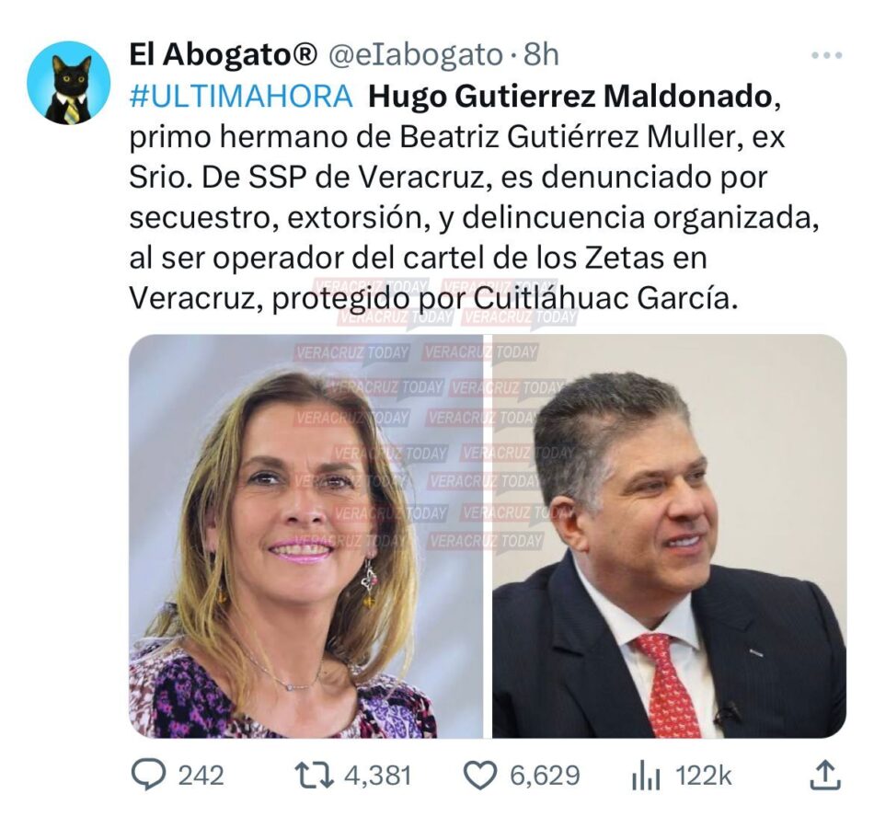Open the 8h timestamp permalink
The image size is (874, 828).
(x=541, y=54)
